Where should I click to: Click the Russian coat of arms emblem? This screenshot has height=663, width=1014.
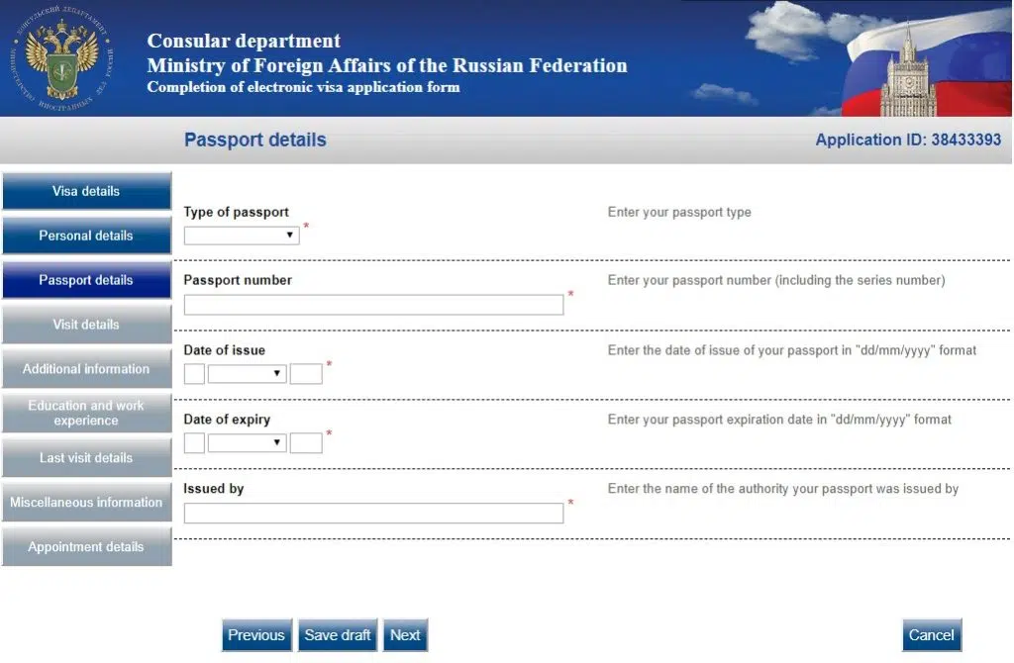(62, 58)
